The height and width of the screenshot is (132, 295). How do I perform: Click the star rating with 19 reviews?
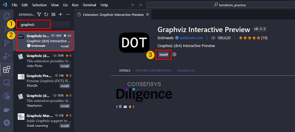pyautogui.click(x=253, y=38)
